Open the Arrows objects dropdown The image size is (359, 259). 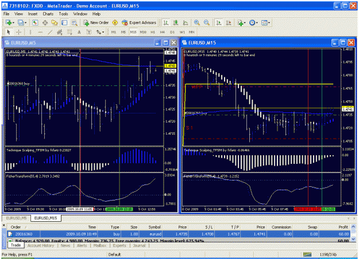point(100,32)
